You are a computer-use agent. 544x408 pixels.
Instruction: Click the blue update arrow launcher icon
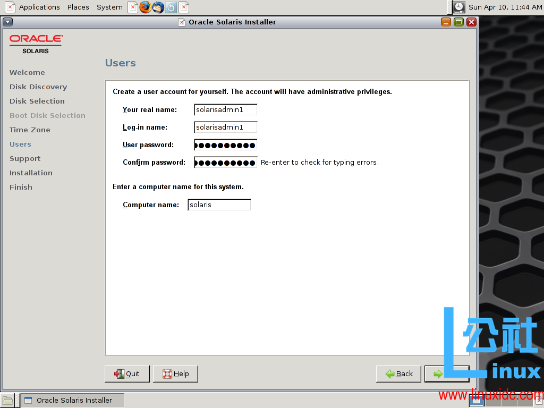pyautogui.click(x=171, y=7)
